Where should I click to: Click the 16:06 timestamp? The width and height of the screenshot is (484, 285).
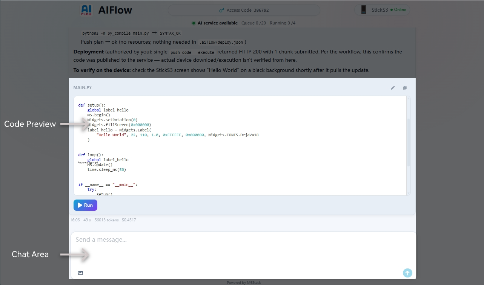pos(75,220)
